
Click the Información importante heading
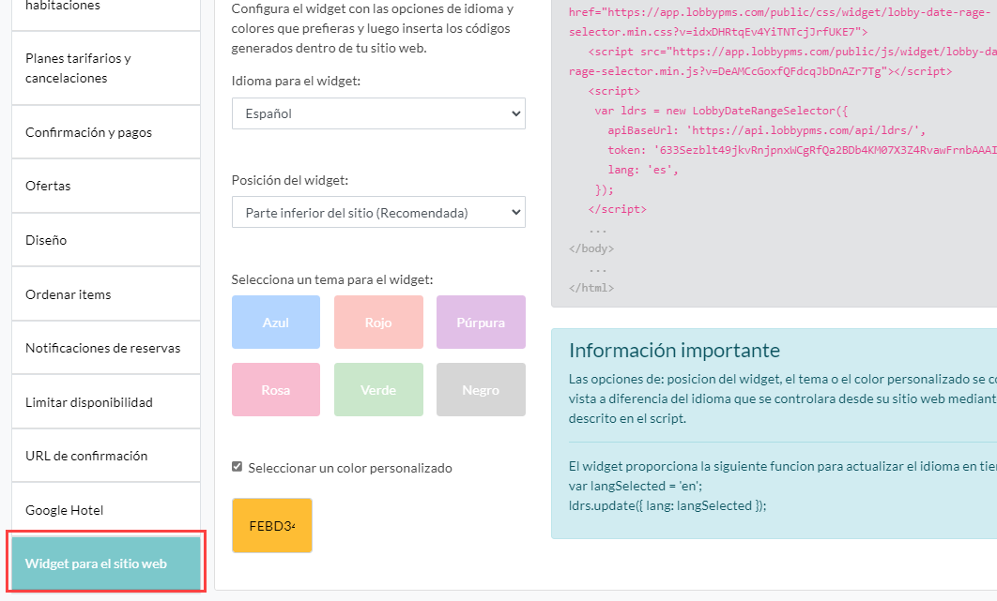point(674,350)
